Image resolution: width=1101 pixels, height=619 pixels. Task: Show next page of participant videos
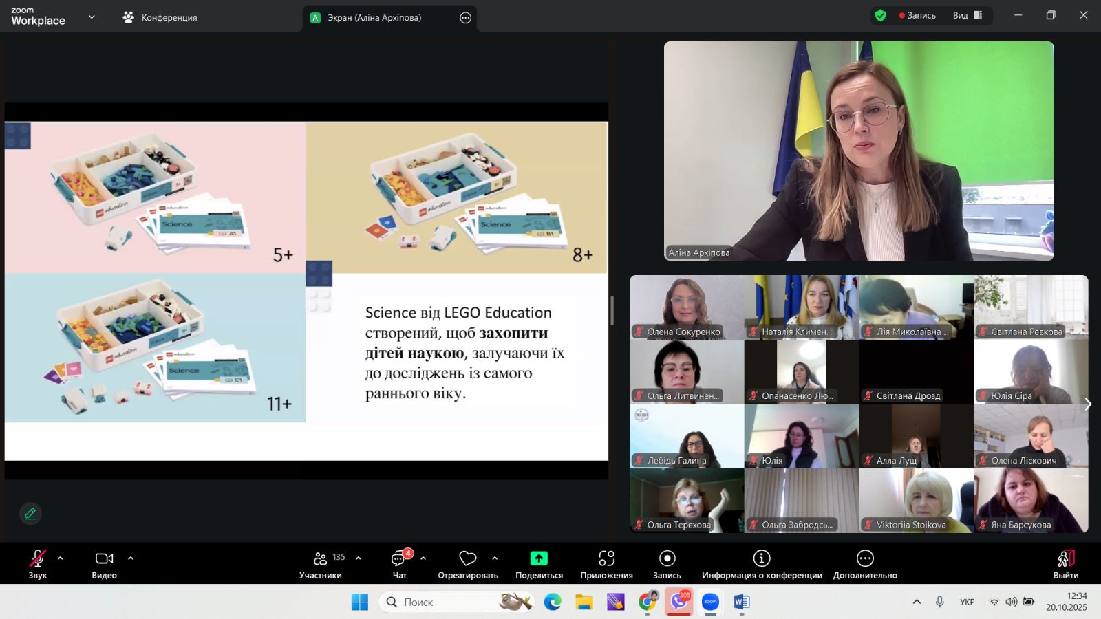pos(1088,404)
